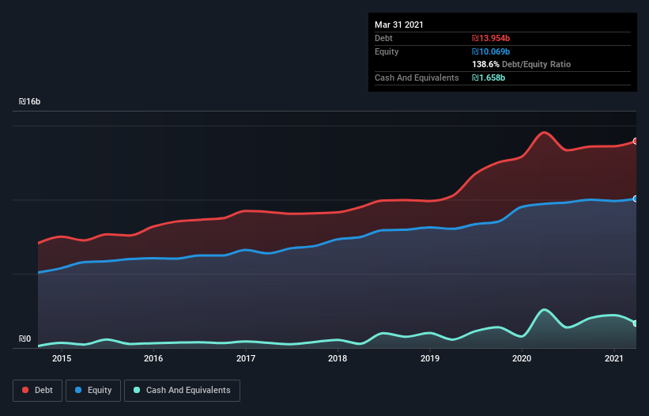Click the 2020 x-axis label

522,358
